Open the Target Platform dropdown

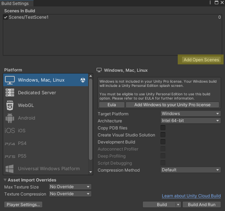click(x=190, y=114)
